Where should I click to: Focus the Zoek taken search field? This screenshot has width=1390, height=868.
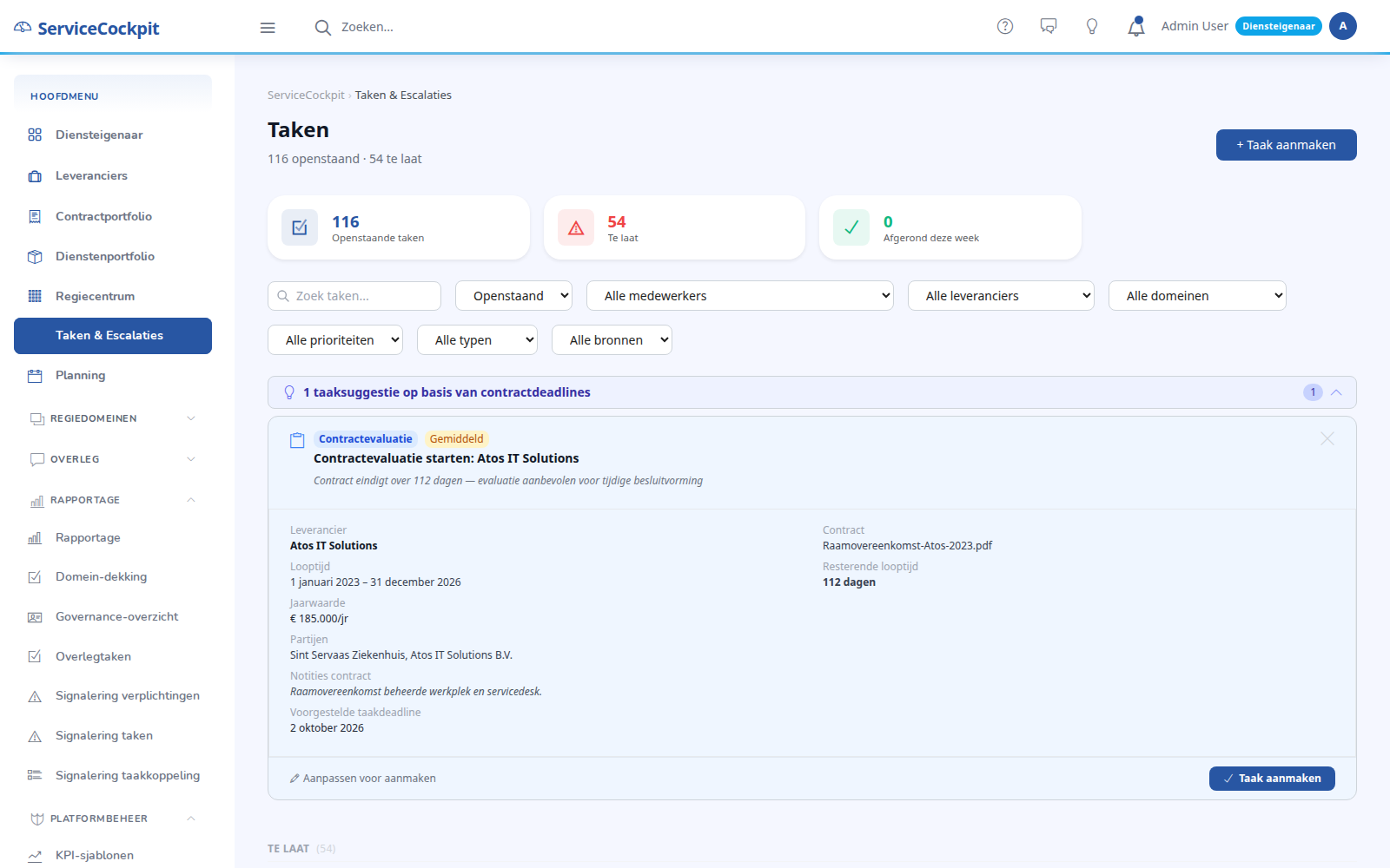coord(354,296)
